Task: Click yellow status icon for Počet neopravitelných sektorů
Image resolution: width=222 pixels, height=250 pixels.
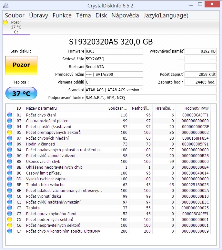Action: [10, 225]
